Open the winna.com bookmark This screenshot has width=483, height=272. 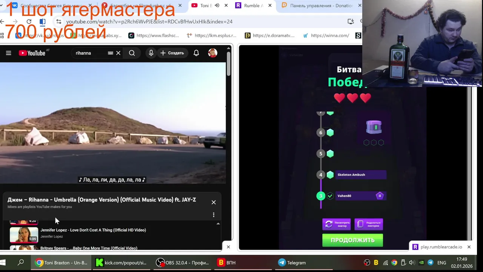coord(326,36)
